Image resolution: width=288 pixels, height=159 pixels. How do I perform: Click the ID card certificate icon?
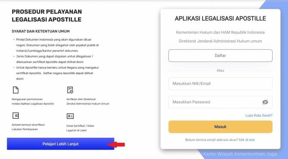(x=70, y=116)
